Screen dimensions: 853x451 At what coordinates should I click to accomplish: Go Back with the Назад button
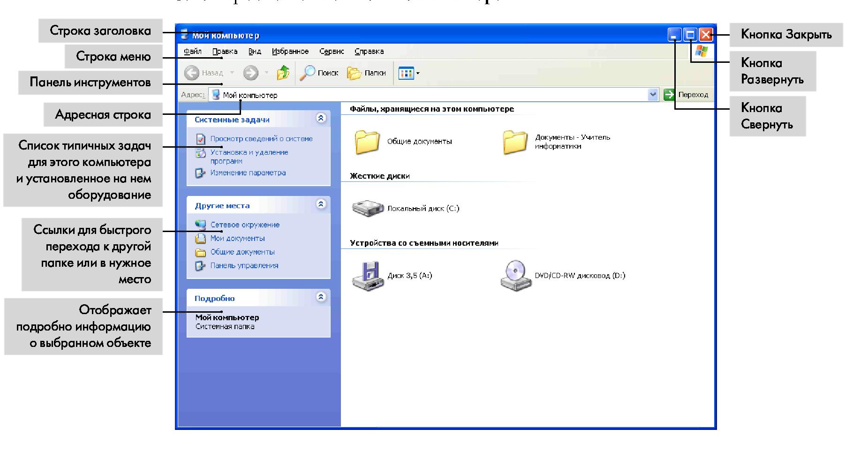[x=204, y=73]
